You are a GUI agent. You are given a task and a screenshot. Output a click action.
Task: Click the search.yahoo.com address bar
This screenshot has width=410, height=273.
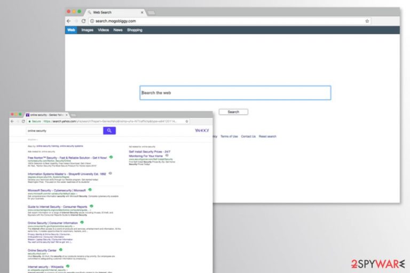click(x=108, y=121)
